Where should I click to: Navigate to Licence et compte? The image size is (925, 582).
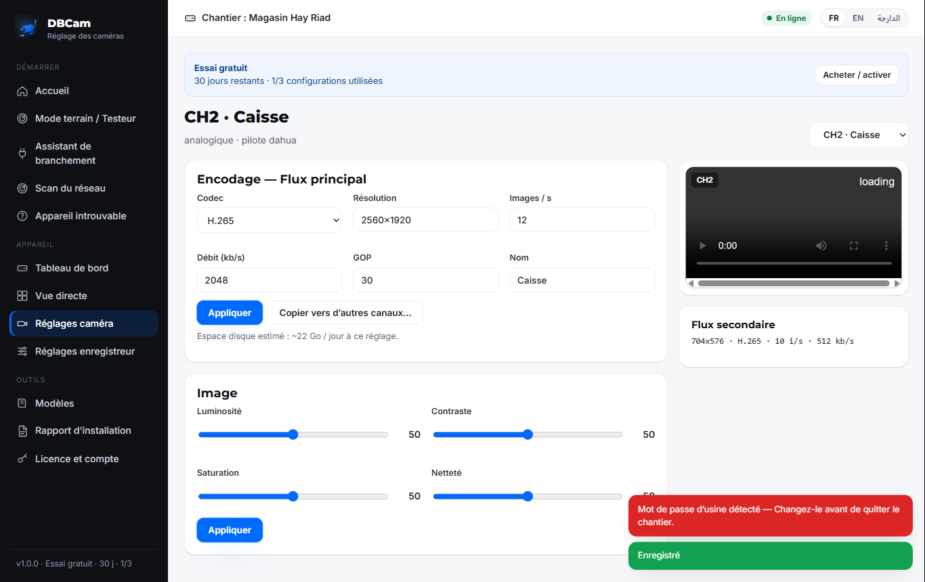(x=84, y=460)
